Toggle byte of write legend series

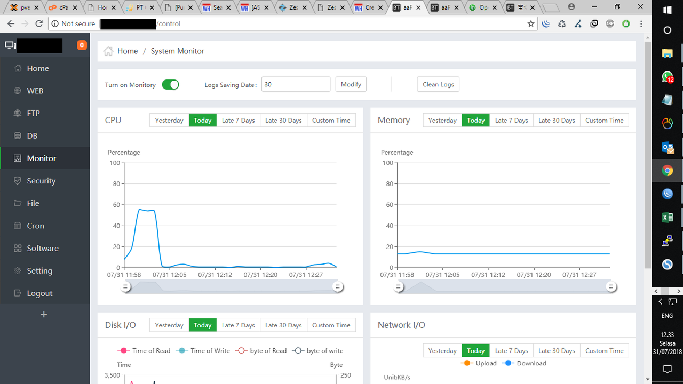coord(317,351)
